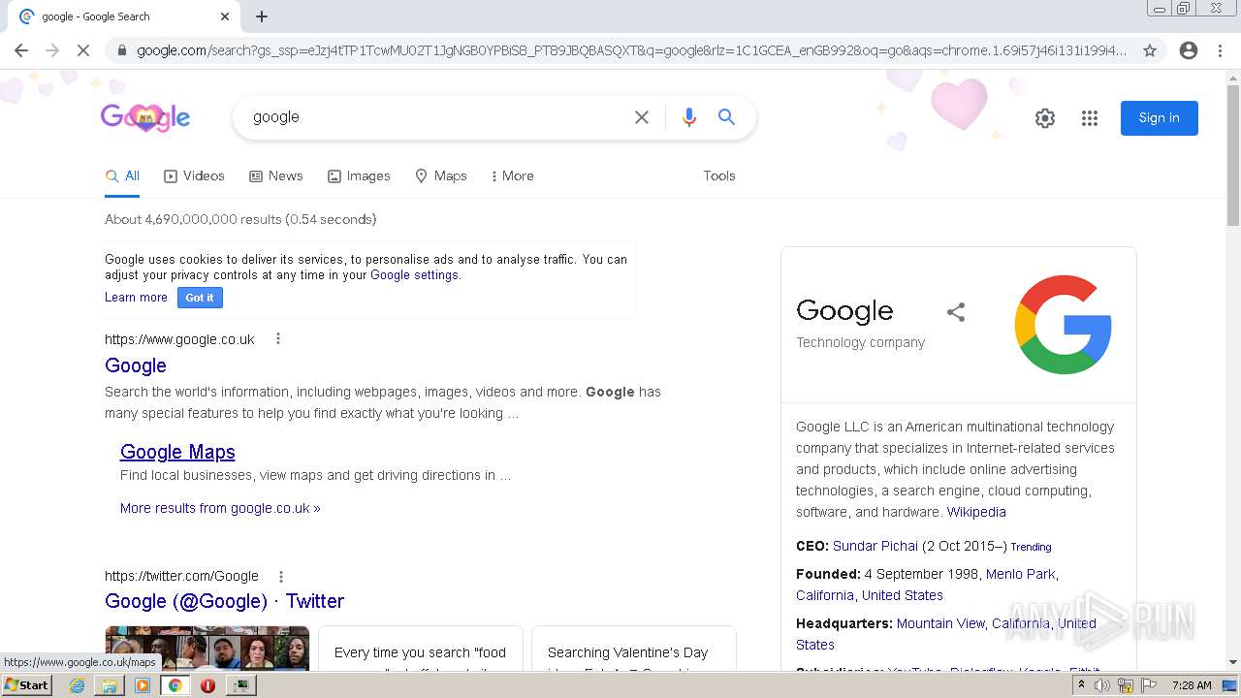
Task: Click the Chrome back arrow
Action: pos(21,50)
